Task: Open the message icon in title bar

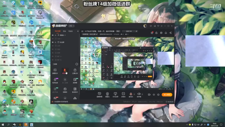Action: point(151,26)
